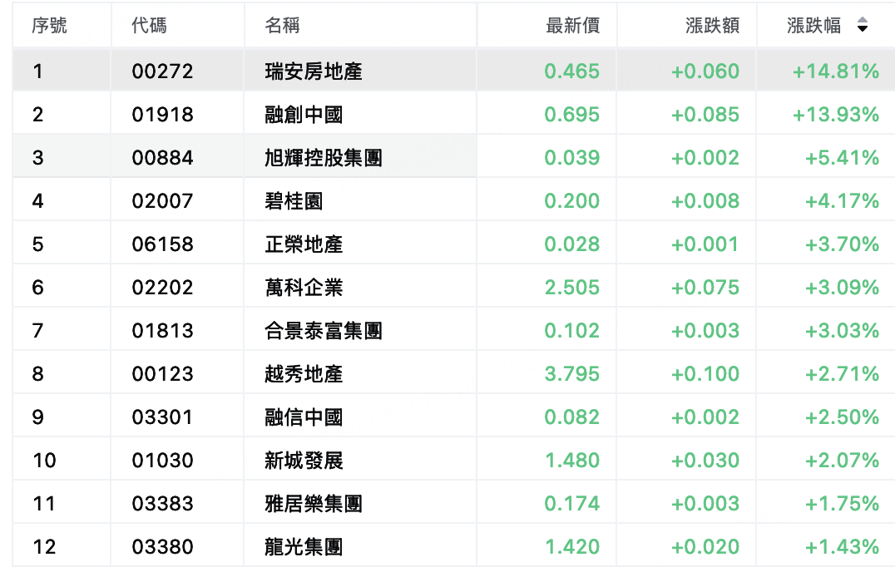Screen dimensions: 895x567
Task: Click the percentage +13.93%
Action: pyautogui.click(x=836, y=115)
